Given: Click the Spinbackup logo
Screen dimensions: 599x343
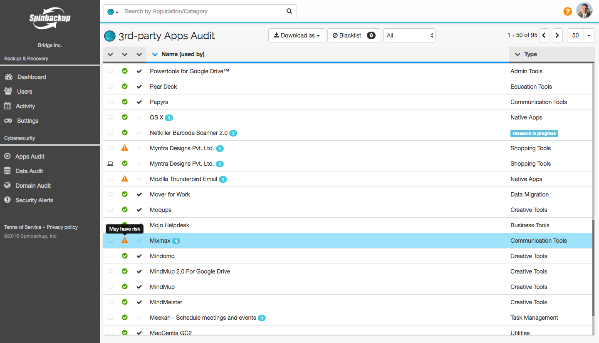Looking at the screenshot, I should coord(50,18).
